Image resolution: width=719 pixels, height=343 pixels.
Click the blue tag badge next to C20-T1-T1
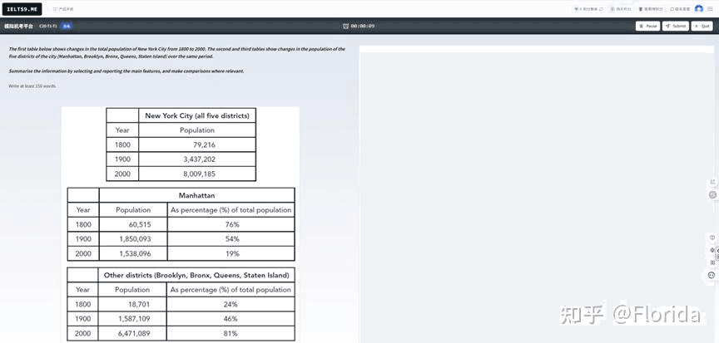click(66, 26)
